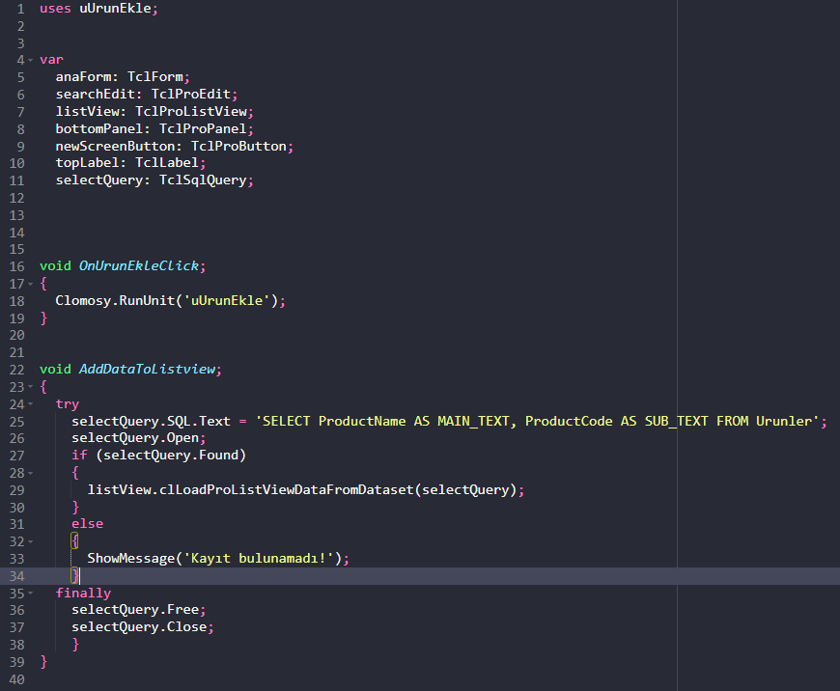Click 'Clomosy.RunUnit' call on line 18
Screen dimensions: 840x691
(x=115, y=300)
